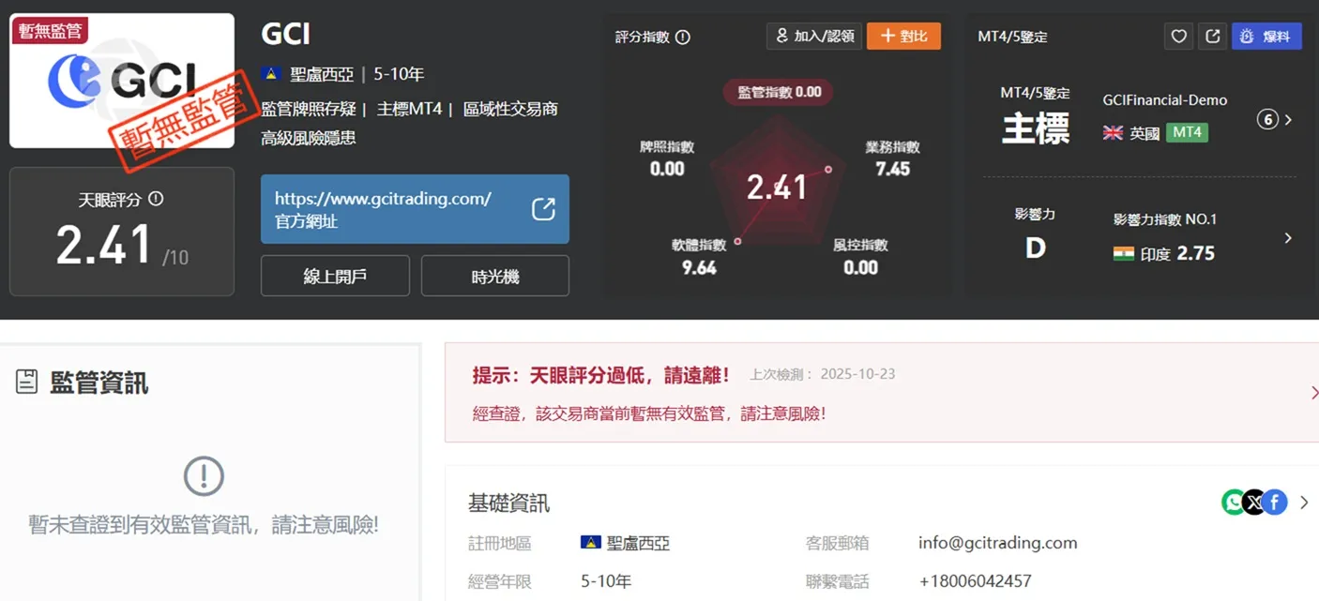Click the 天眼評分 2.41 score box
The image size is (1319, 601).
point(122,232)
